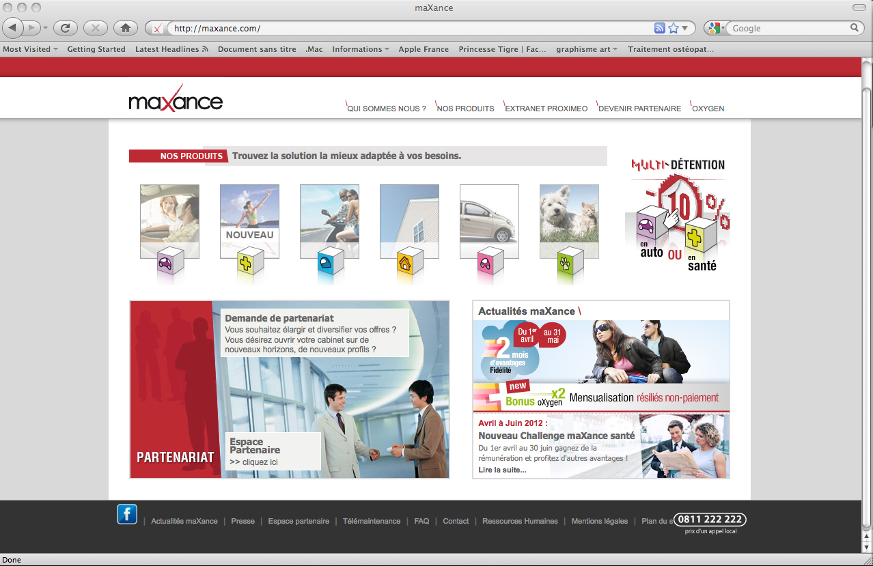Viewport: 873px width, 566px height.
Task: Select the yellow health cross cube icon
Action: click(250, 262)
